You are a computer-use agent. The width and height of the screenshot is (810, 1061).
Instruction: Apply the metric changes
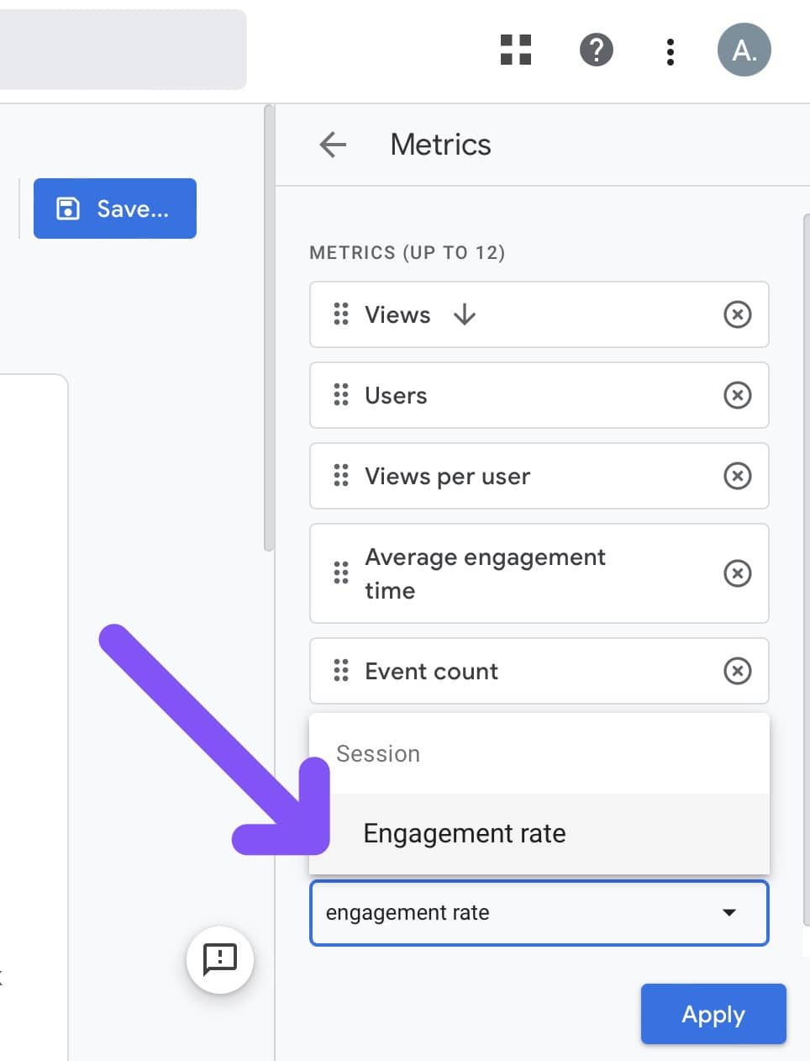click(713, 1014)
